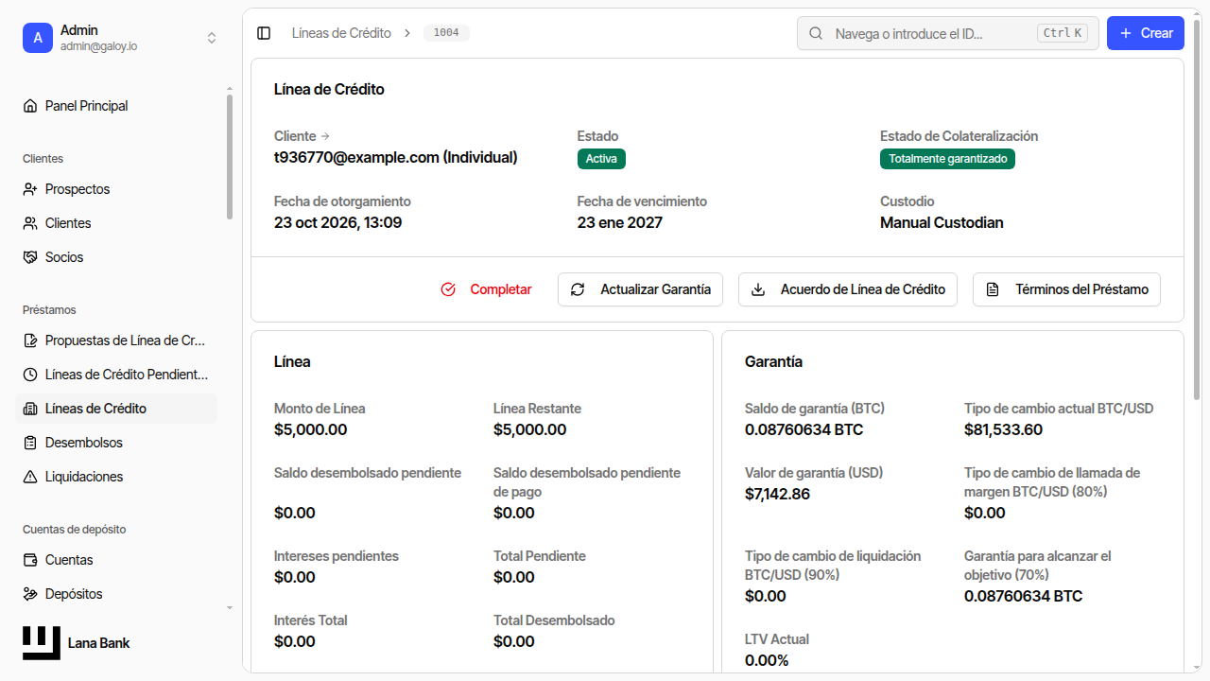The height and width of the screenshot is (681, 1210).
Task: Download the Acuerdo de Línea de Crédito
Action: (x=848, y=289)
